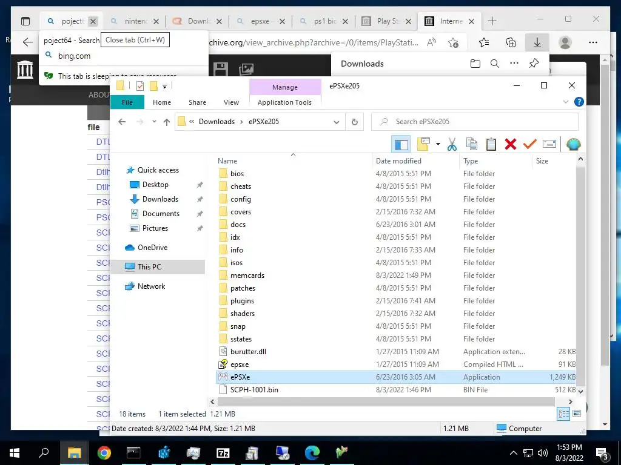Expand the address bar history dropdown
This screenshot has width=621, height=465.
point(336,122)
